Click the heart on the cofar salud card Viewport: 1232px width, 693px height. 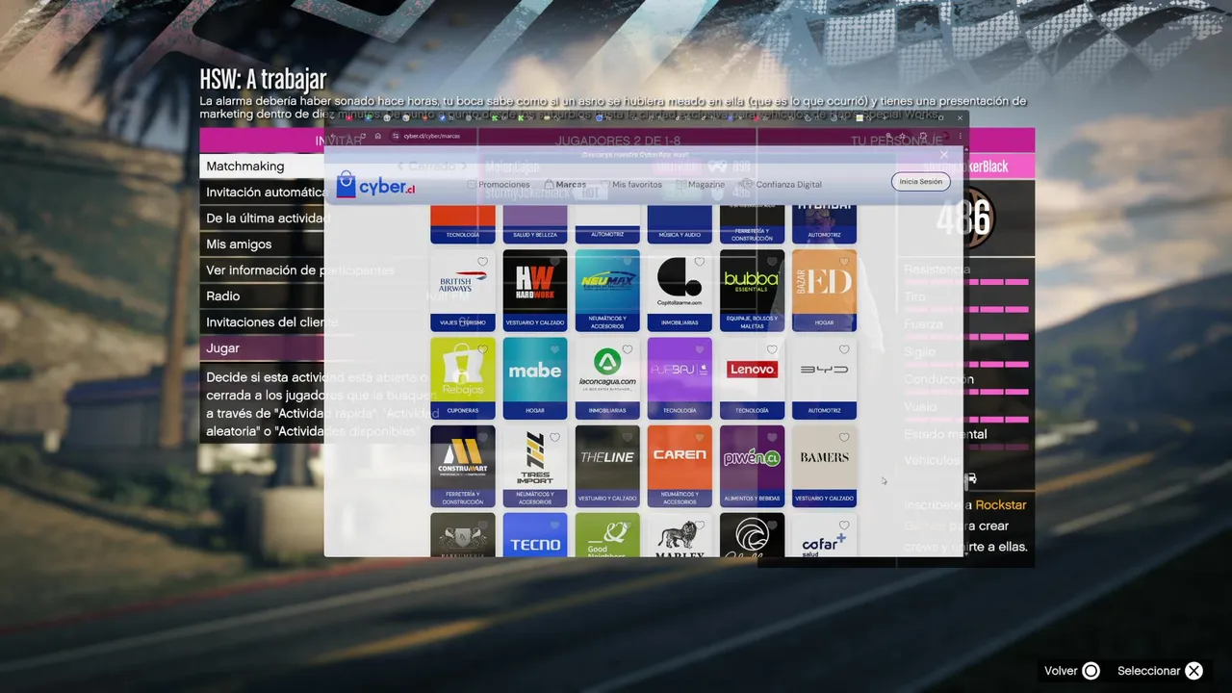[844, 526]
